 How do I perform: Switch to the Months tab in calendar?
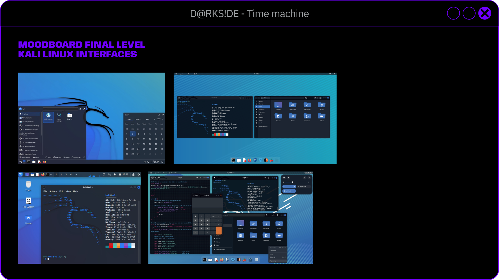(x=138, y=119)
